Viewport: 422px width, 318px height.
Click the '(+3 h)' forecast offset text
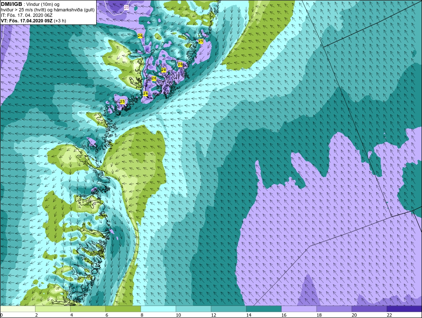point(60,21)
